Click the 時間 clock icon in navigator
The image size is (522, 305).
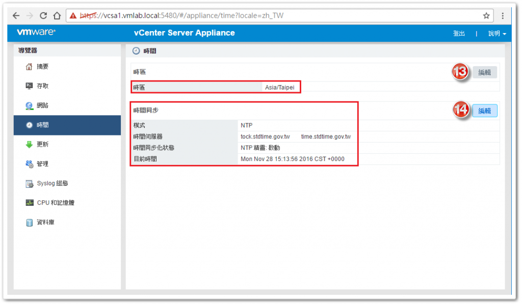coord(29,125)
